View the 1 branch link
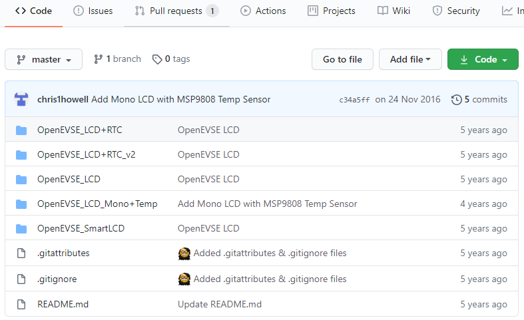 [x=117, y=59]
